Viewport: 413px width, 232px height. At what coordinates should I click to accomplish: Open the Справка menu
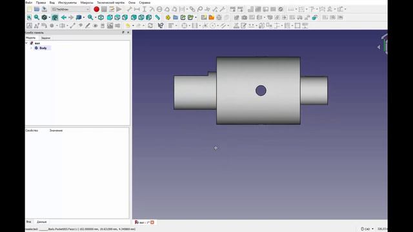[145, 3]
